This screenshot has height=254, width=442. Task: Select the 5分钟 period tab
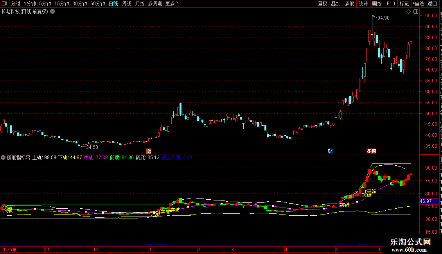tap(45, 4)
